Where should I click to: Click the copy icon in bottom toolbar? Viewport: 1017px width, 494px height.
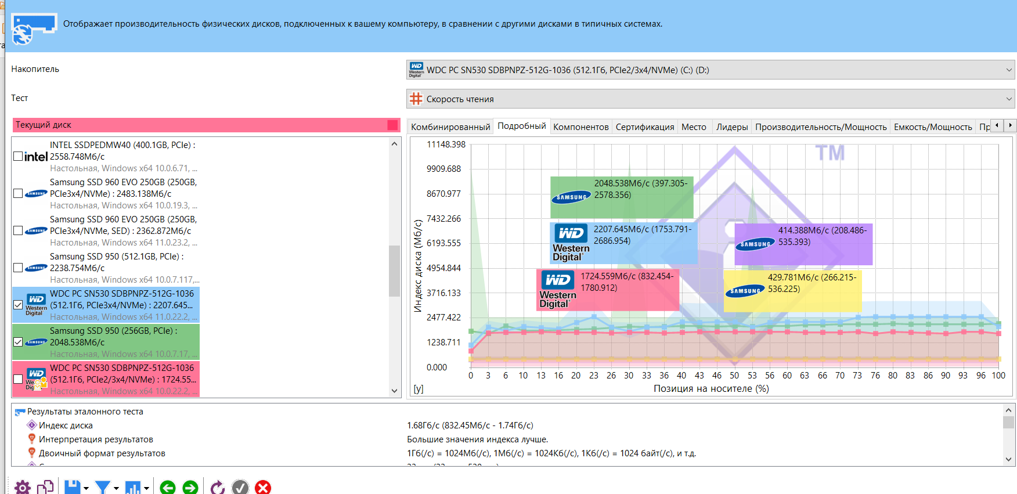[x=45, y=487]
